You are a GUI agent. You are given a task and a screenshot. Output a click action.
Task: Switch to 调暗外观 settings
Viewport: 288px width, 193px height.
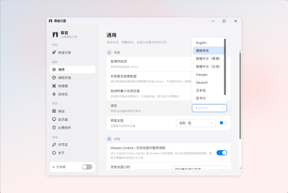[x=72, y=78]
